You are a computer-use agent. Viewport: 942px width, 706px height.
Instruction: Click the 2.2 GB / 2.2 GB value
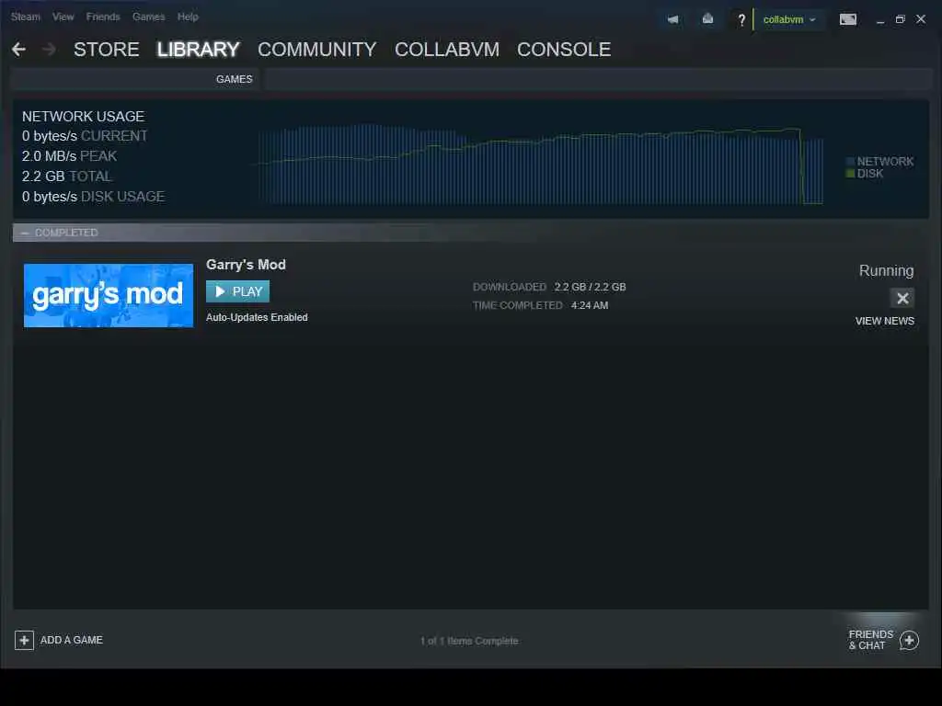590,287
